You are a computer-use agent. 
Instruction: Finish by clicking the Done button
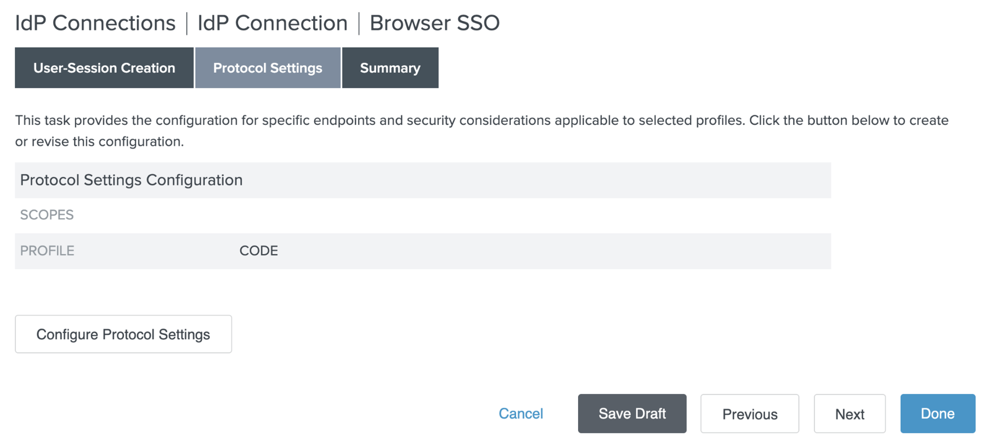click(x=937, y=414)
